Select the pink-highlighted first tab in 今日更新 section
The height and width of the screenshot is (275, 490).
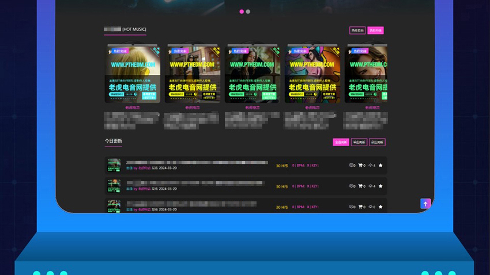[341, 142]
